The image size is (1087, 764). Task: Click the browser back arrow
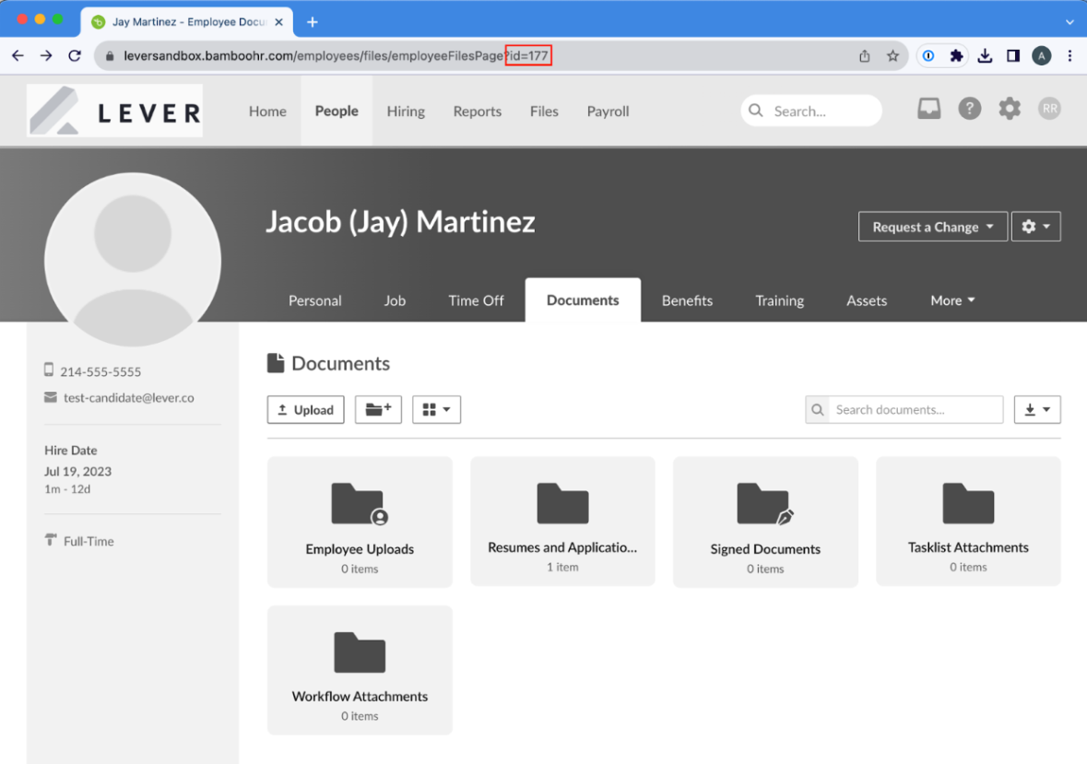coord(18,56)
